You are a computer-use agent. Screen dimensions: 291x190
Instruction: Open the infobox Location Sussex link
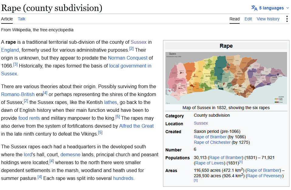click(201, 123)
